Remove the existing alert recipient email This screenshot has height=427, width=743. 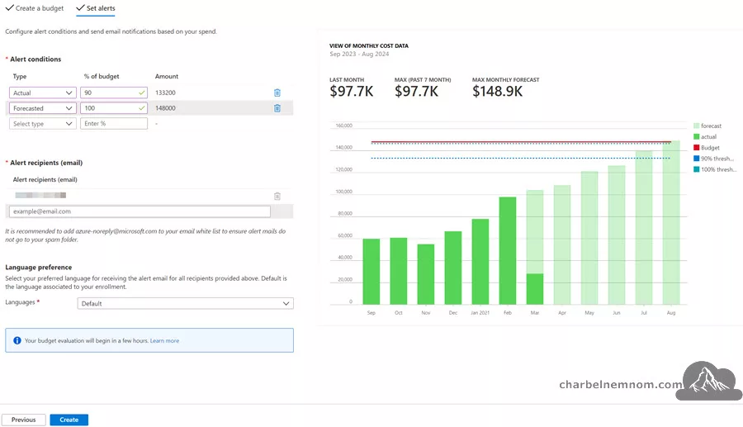coord(277,196)
